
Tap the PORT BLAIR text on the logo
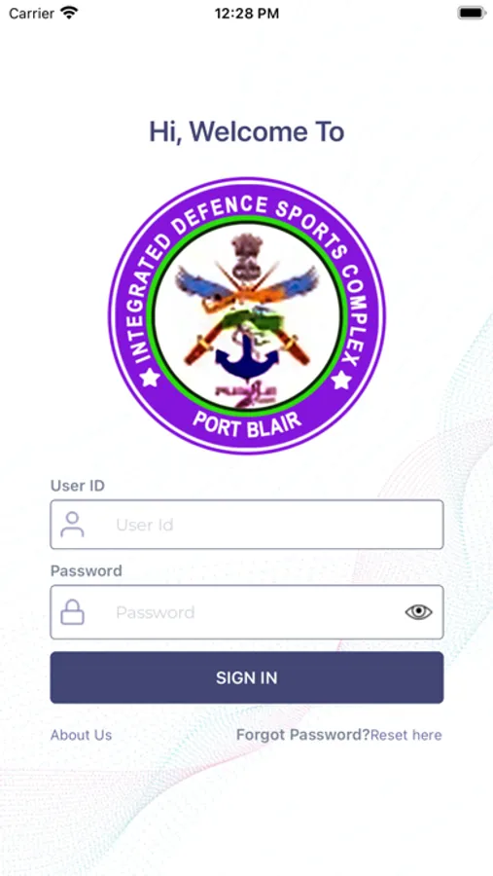pyautogui.click(x=247, y=425)
